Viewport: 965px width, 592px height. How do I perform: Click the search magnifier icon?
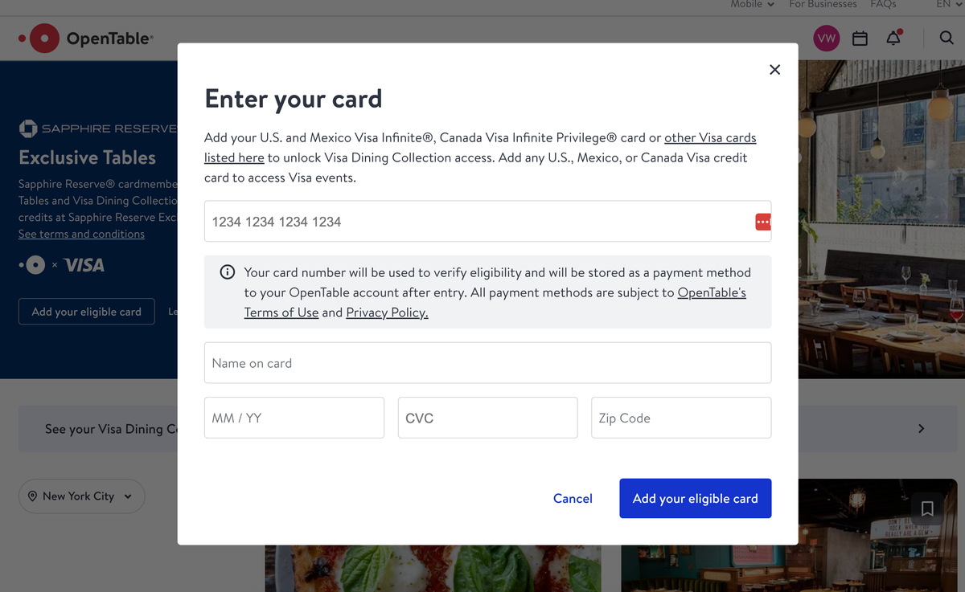pyautogui.click(x=947, y=38)
